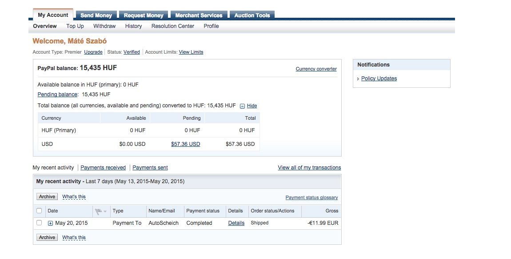Show Payments sent
The image size is (511, 259).
pyautogui.click(x=150, y=168)
